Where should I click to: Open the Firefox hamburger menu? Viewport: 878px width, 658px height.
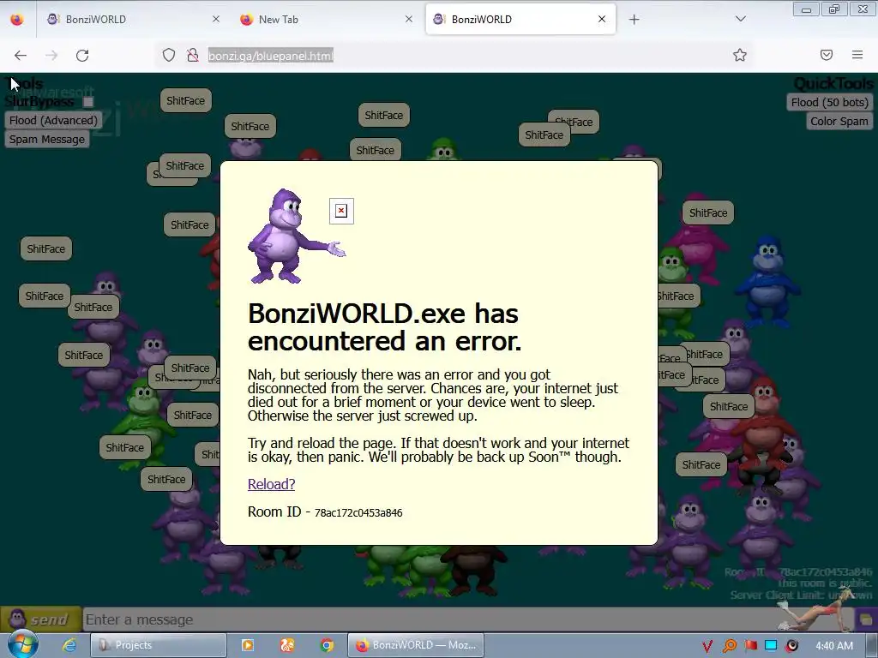pos(857,55)
